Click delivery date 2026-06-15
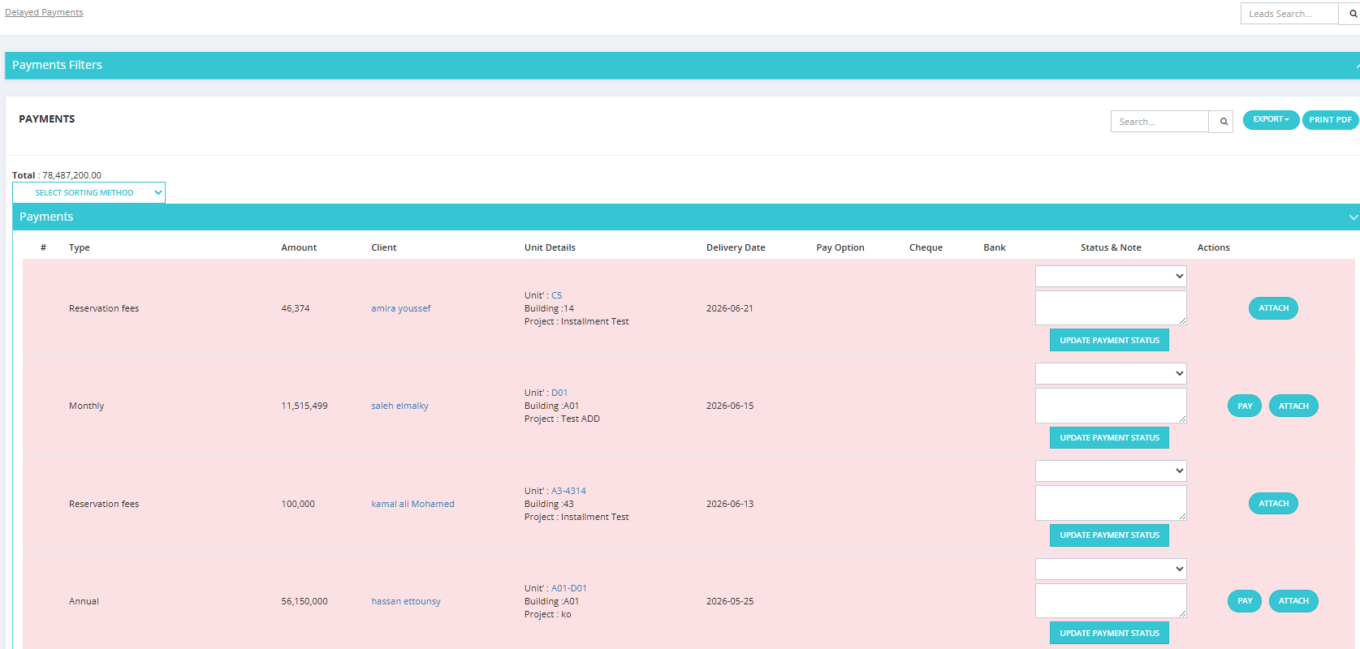1360x649 pixels. (x=730, y=406)
